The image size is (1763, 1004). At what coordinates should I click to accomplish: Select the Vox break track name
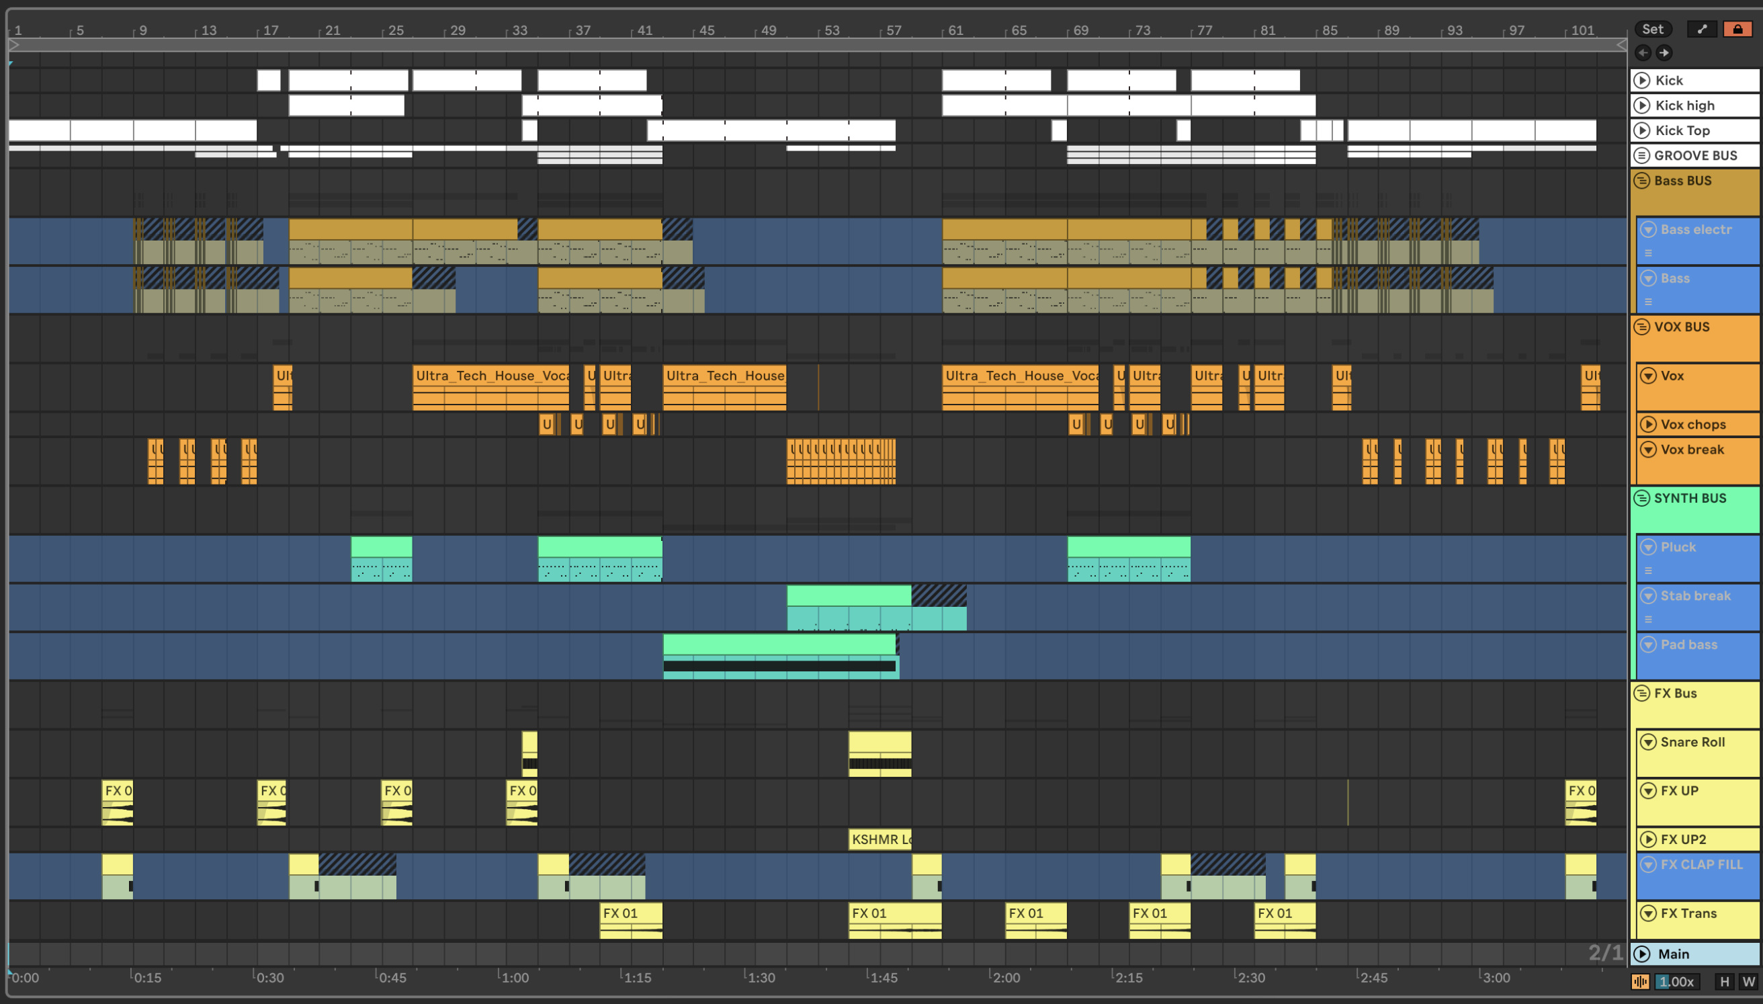[1691, 450]
